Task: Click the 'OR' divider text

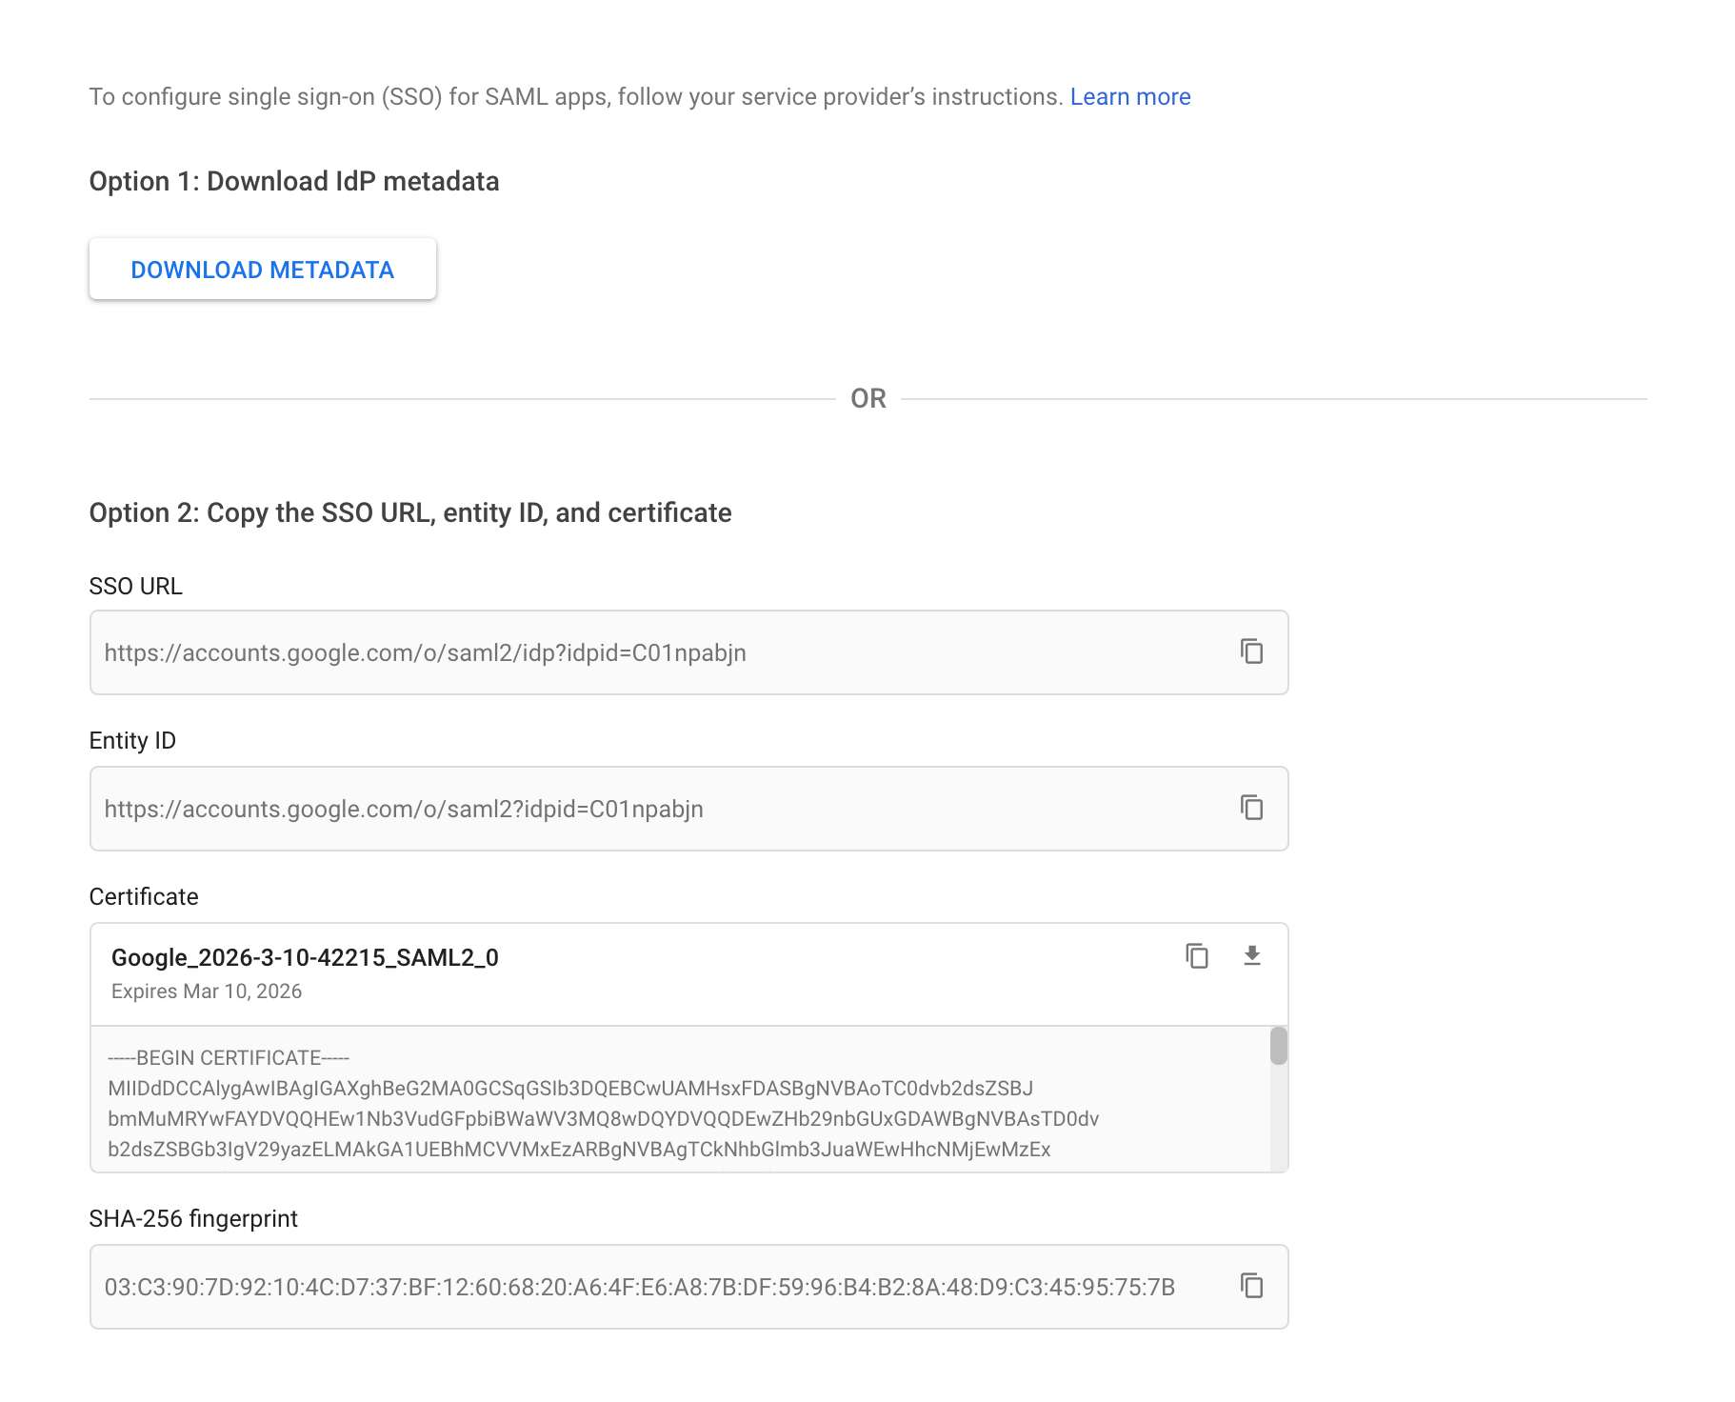Action: [868, 398]
